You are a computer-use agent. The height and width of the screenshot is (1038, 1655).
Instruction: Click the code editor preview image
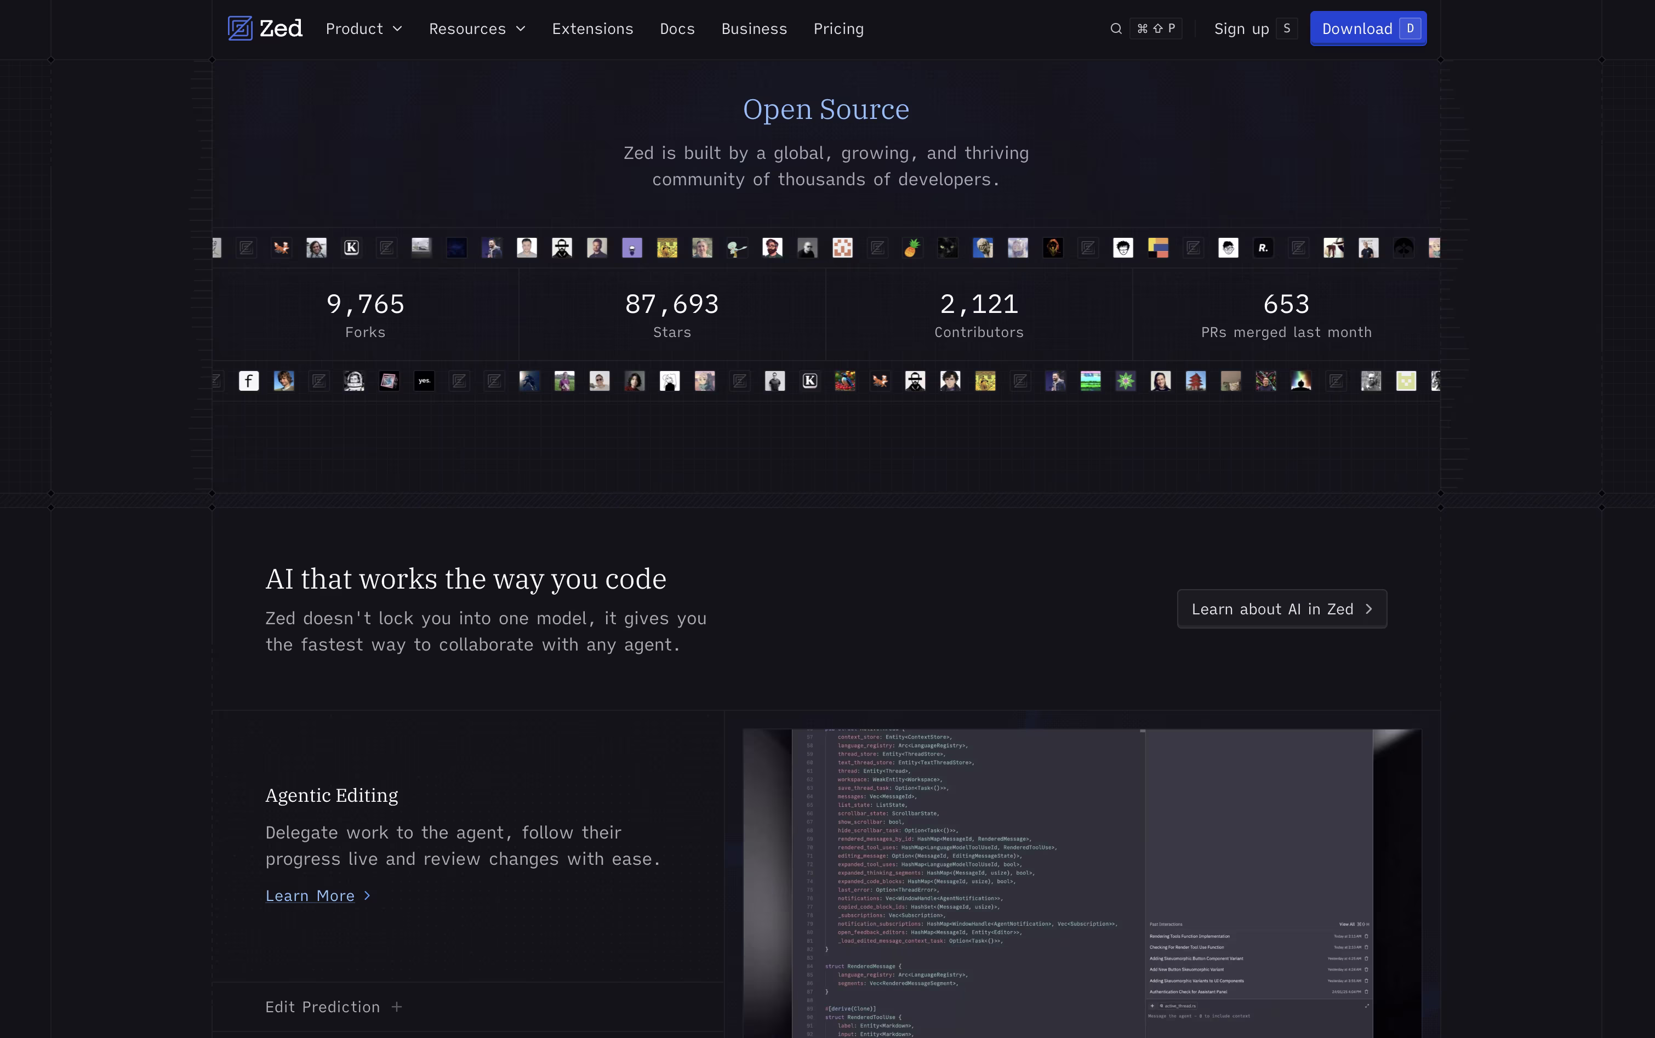point(1082,883)
